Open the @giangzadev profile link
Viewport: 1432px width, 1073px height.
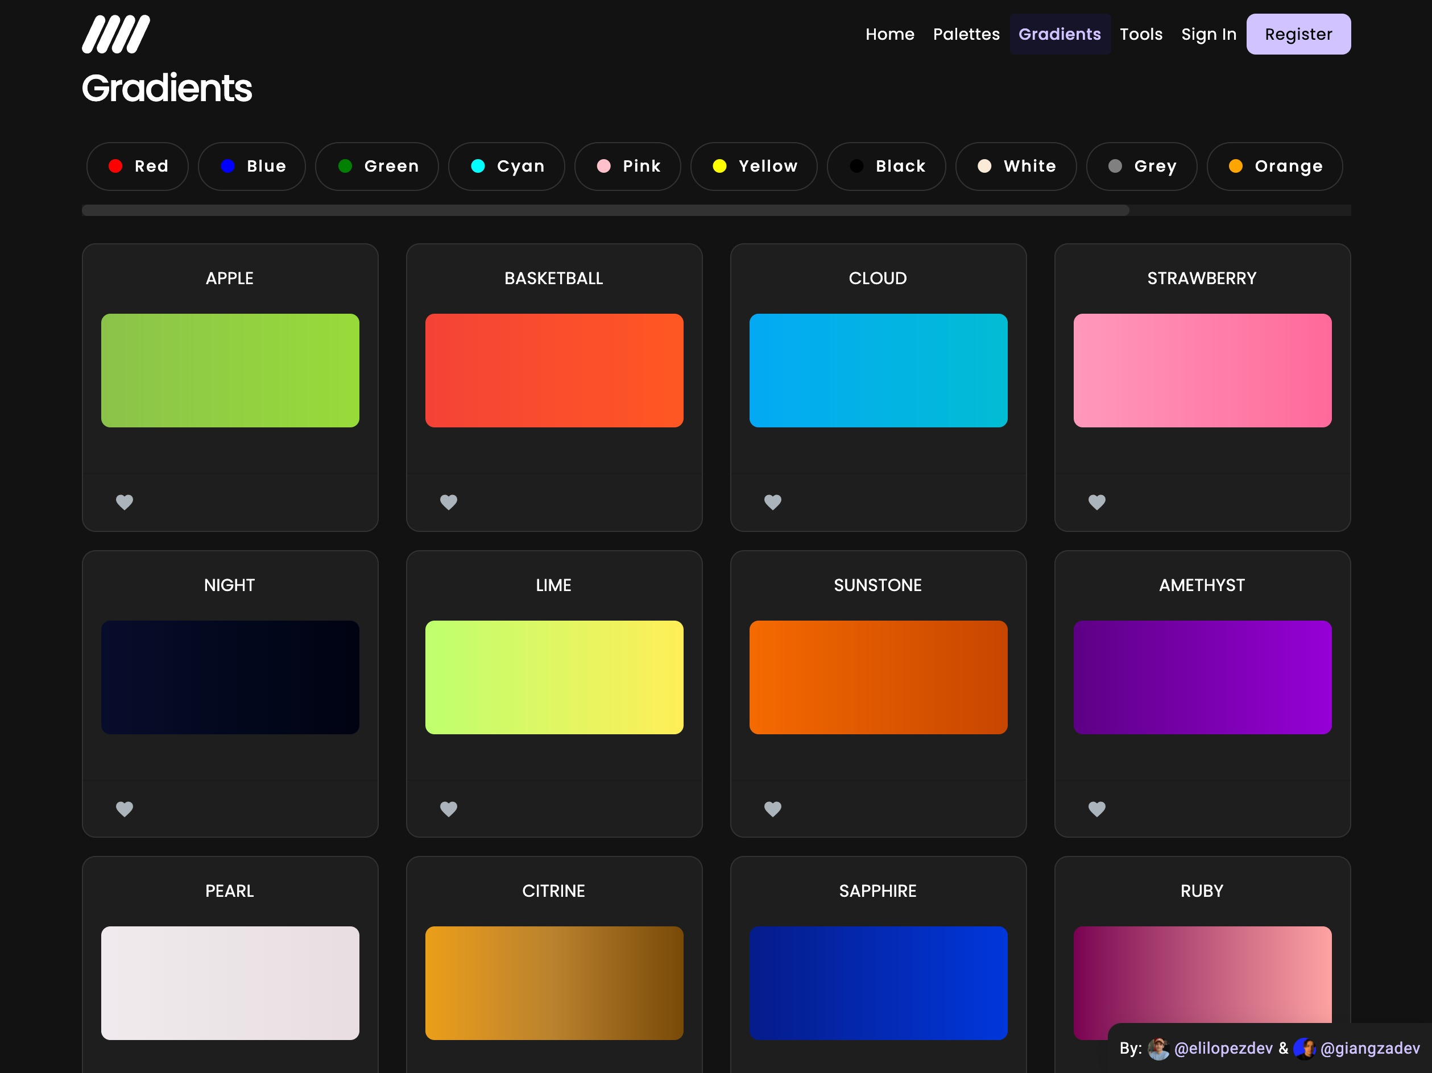(x=1370, y=1049)
